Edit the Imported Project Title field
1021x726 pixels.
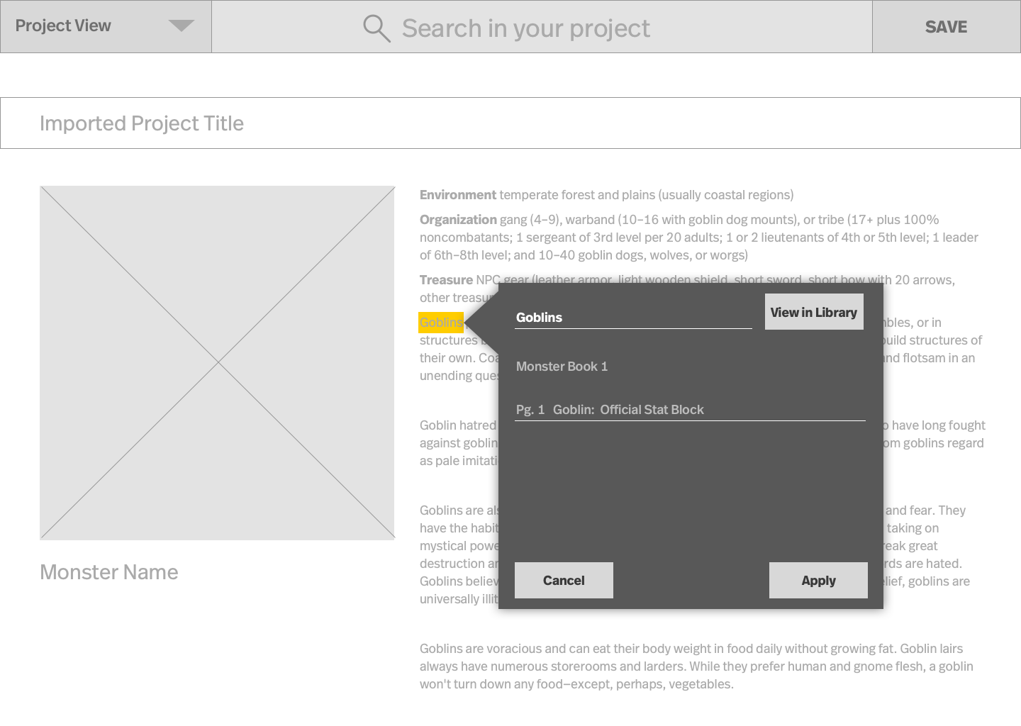pyautogui.click(x=510, y=123)
